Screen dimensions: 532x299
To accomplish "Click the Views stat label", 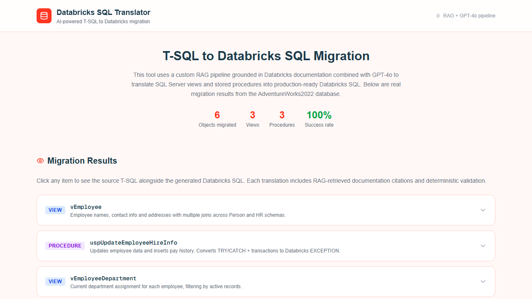I will [x=253, y=125].
